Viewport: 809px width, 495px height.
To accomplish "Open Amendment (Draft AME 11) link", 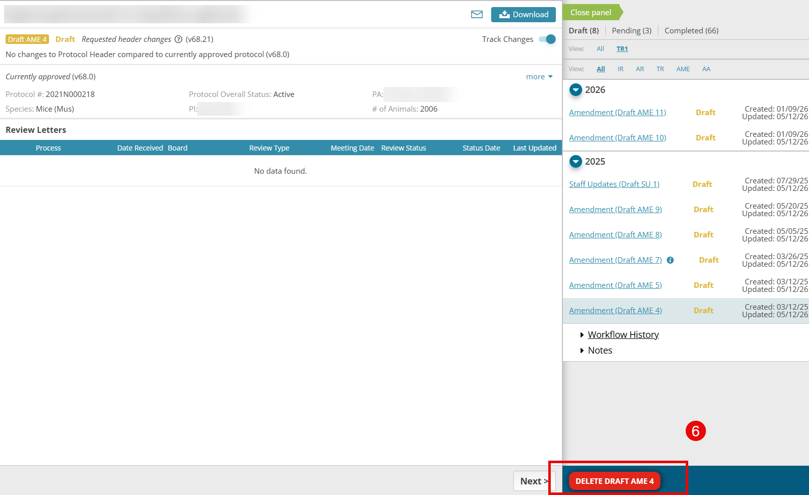I will (617, 113).
